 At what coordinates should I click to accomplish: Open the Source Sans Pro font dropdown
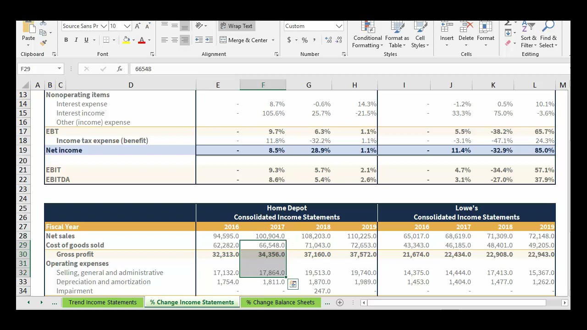click(x=104, y=26)
